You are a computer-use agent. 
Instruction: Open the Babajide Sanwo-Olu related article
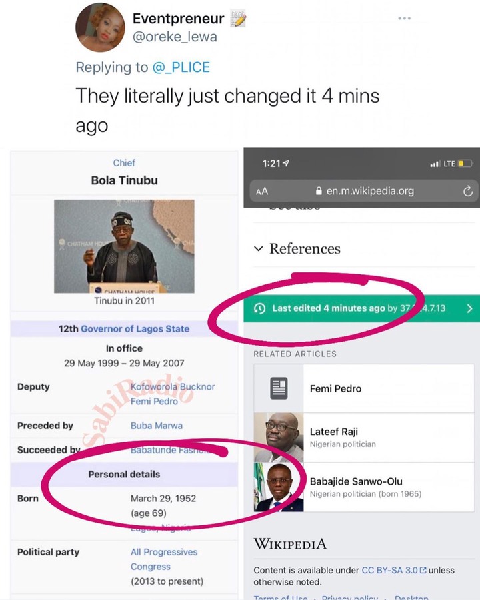364,487
